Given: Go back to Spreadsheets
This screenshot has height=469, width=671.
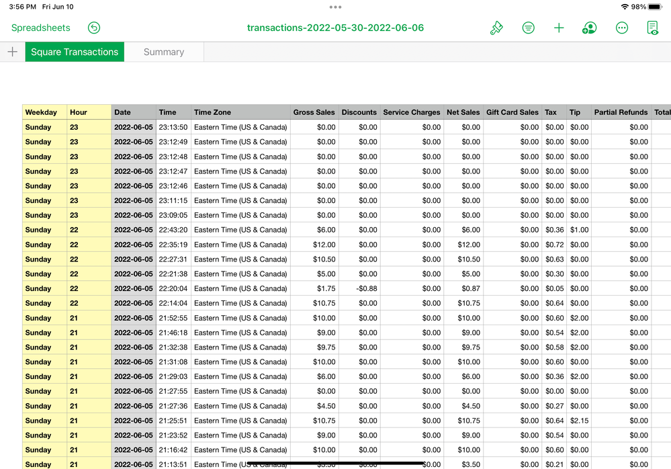Looking at the screenshot, I should point(40,28).
